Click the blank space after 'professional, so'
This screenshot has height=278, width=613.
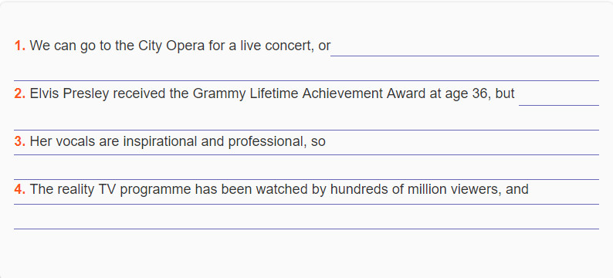(462, 147)
